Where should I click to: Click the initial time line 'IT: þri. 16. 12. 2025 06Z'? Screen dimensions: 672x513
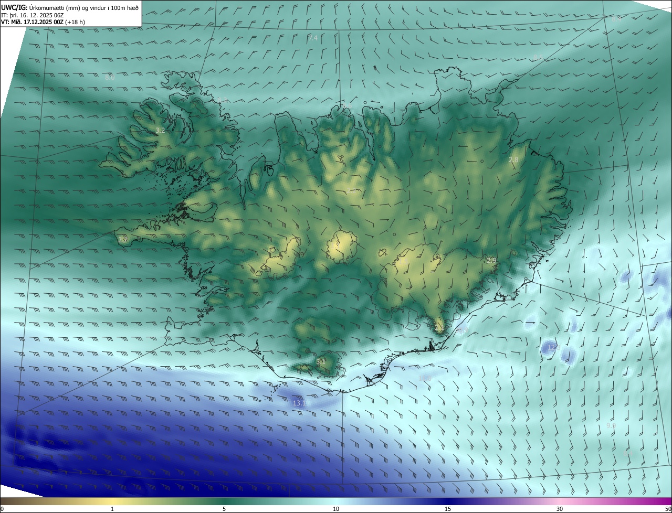point(34,15)
